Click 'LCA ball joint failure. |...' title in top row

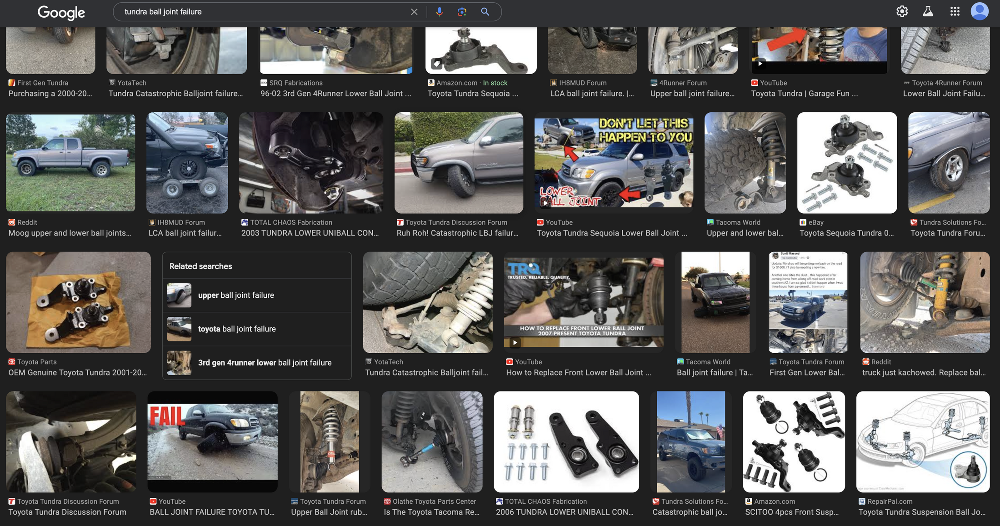click(592, 94)
